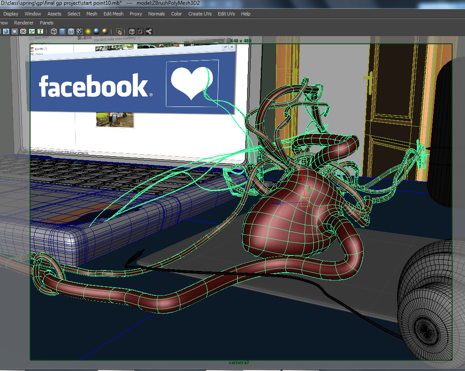
Task: Toggle the Gate Mask circle icon
Action: [x=15, y=31]
